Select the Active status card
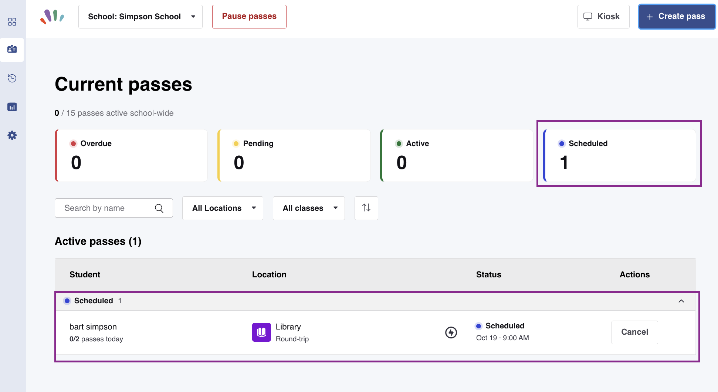Image resolution: width=718 pixels, height=392 pixels. pyautogui.click(x=457, y=155)
